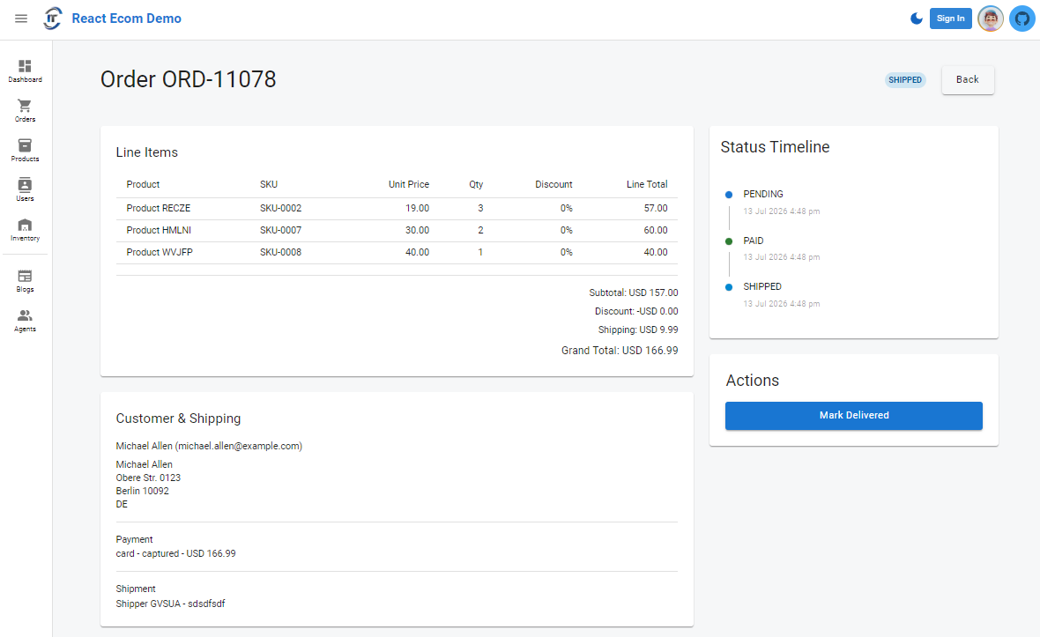
Task: Open the hamburger navigation menu
Action: [x=21, y=19]
